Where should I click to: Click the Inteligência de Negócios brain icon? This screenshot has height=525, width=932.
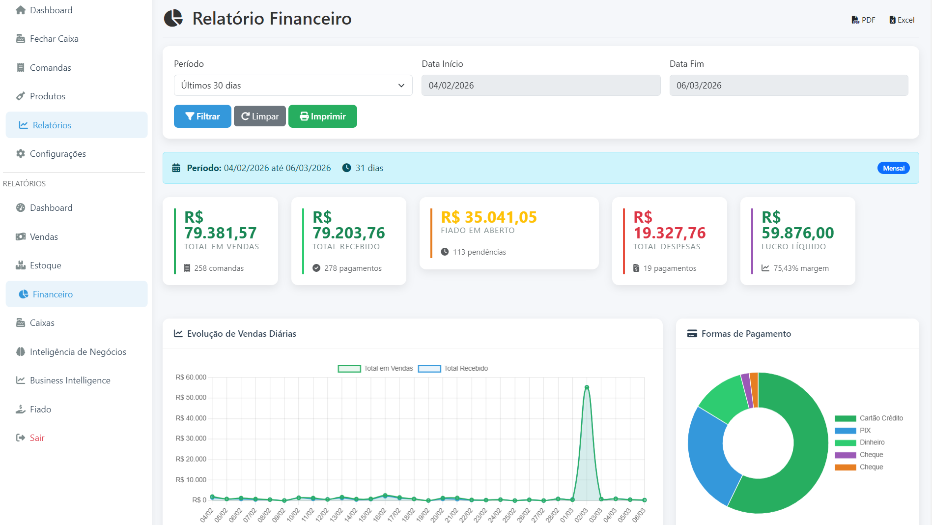(21, 352)
